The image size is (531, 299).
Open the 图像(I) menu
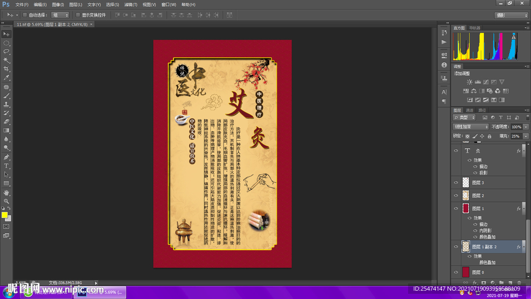[x=58, y=4]
